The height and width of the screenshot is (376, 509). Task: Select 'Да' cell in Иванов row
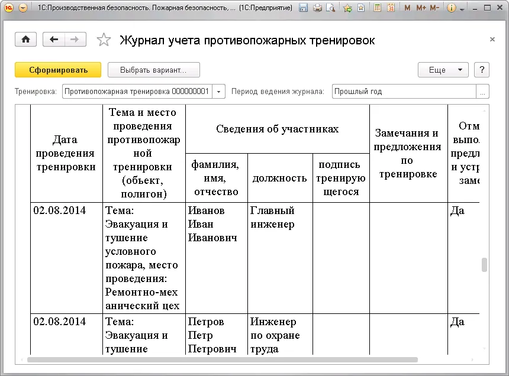pyautogui.click(x=463, y=258)
